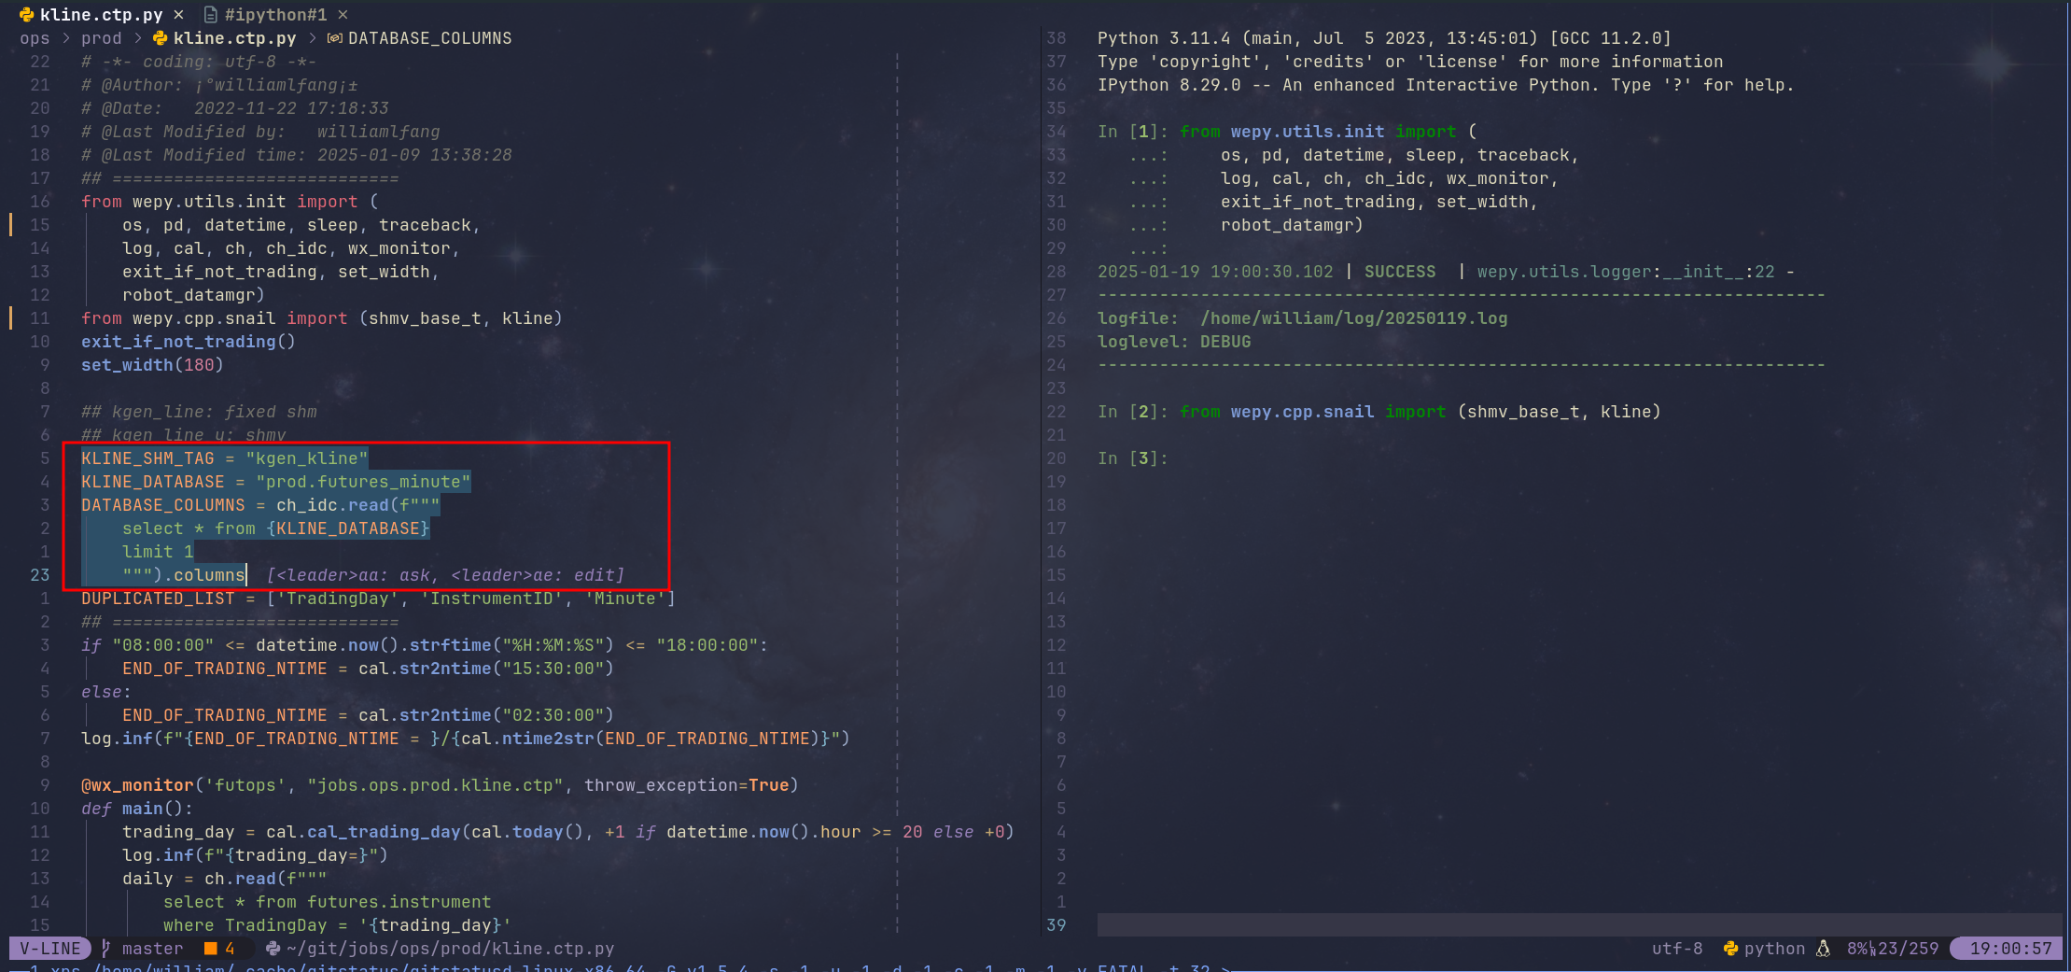
Task: Switch to the kline.ctp.py buffer tab
Action: point(101,14)
